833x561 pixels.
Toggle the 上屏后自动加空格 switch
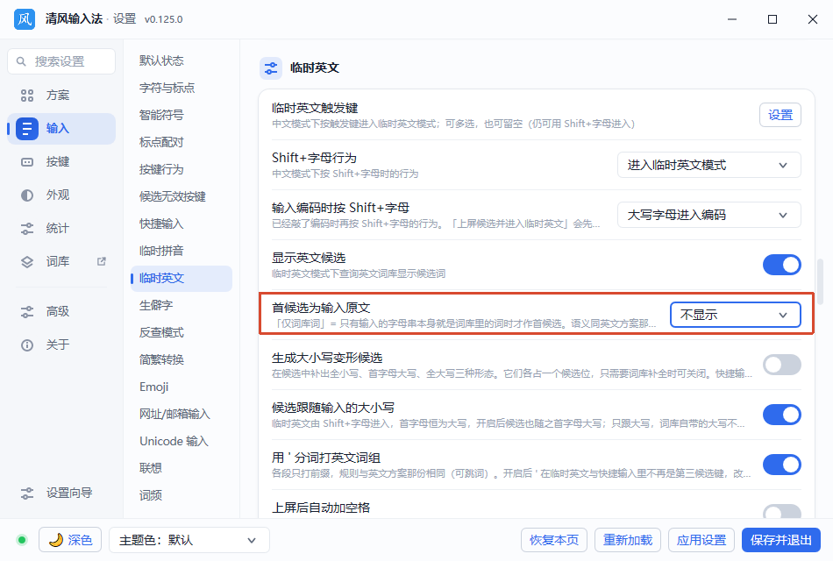pos(782,512)
